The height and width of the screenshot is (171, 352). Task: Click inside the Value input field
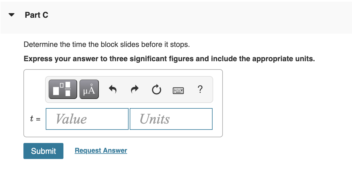pos(87,119)
